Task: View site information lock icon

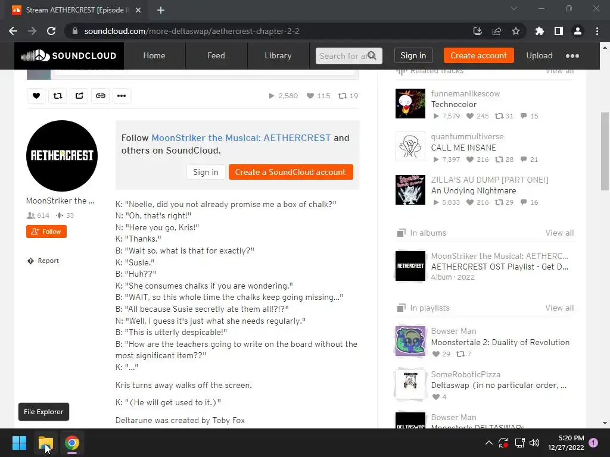Action: [x=75, y=31]
